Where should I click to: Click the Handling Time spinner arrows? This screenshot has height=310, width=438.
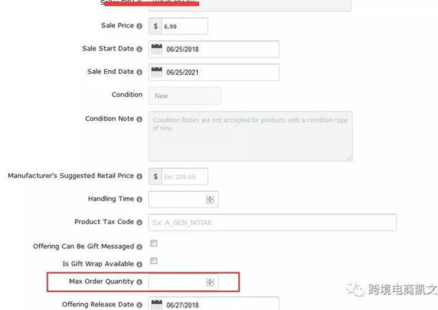click(x=210, y=199)
